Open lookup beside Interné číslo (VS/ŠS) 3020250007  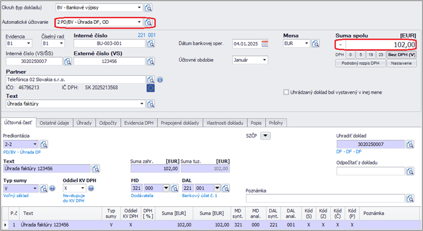67,61
